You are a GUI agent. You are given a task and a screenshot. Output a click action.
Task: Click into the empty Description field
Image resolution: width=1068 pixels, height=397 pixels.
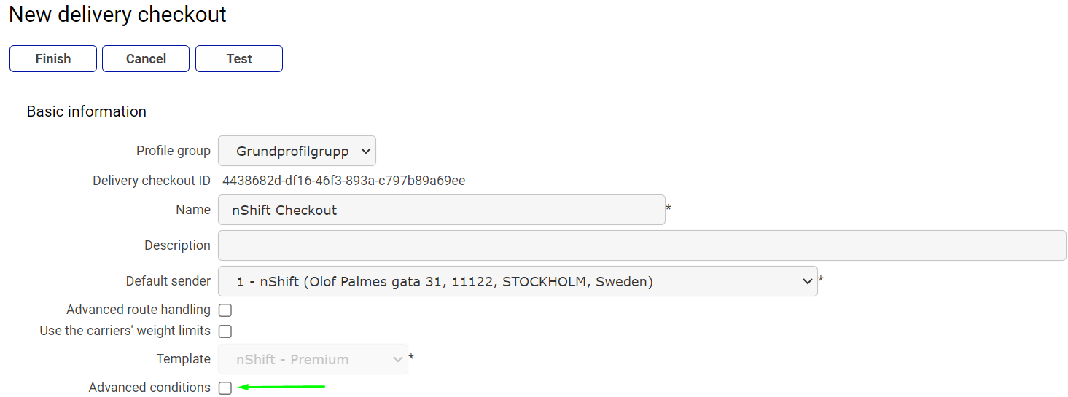642,245
